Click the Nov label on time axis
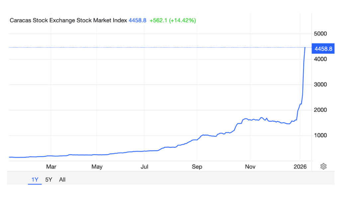This screenshot has height=212, width=340. [x=250, y=167]
